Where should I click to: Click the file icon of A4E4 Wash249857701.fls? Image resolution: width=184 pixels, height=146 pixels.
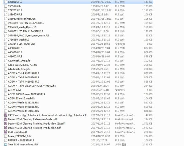6,65
